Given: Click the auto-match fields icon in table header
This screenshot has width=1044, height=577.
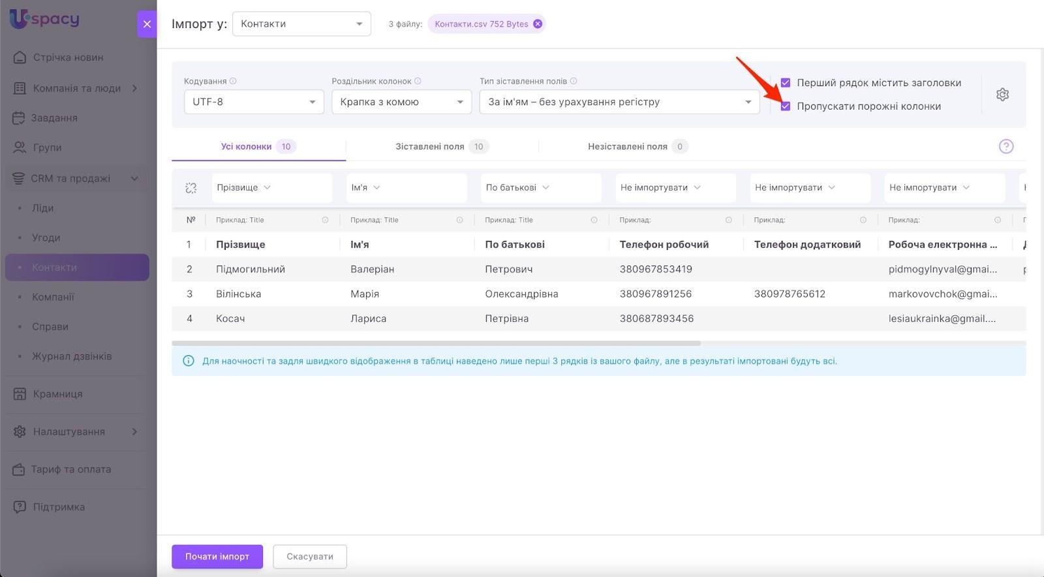Looking at the screenshot, I should coord(191,188).
